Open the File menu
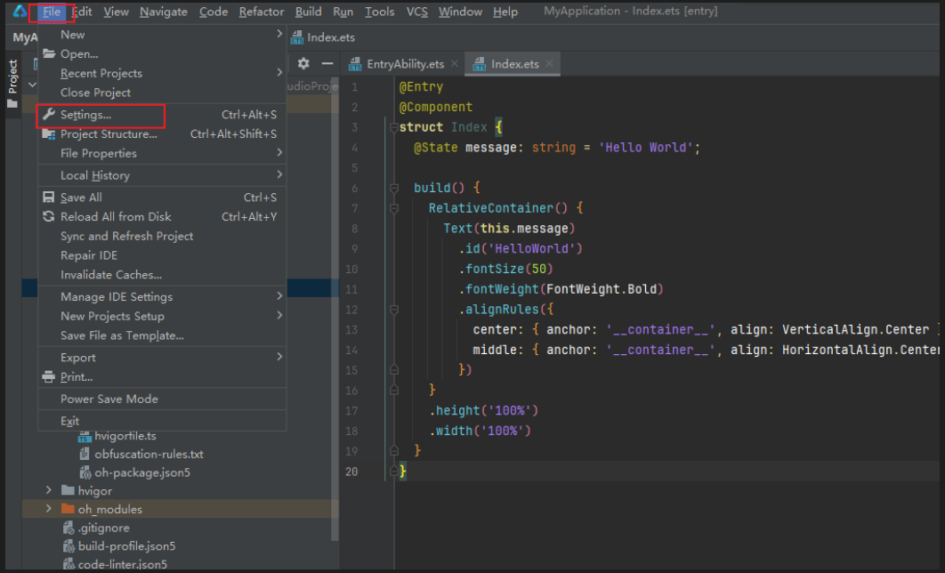The width and height of the screenshot is (945, 573). 52,12
